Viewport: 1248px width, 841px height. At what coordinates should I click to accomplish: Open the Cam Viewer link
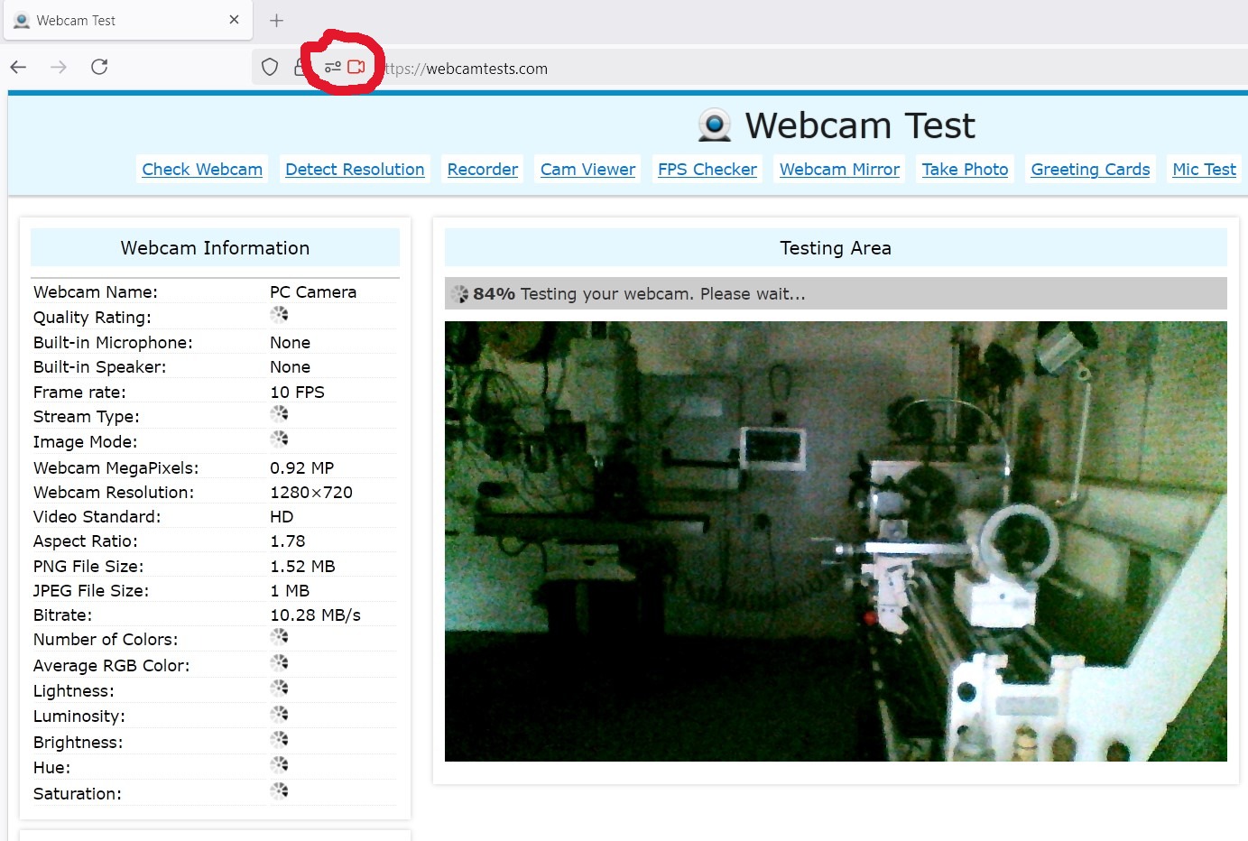(x=587, y=170)
